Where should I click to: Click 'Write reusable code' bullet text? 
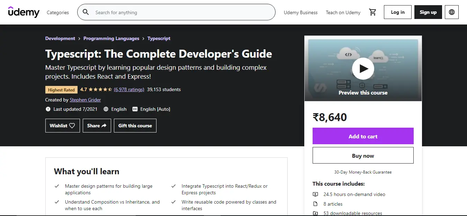click(229, 205)
